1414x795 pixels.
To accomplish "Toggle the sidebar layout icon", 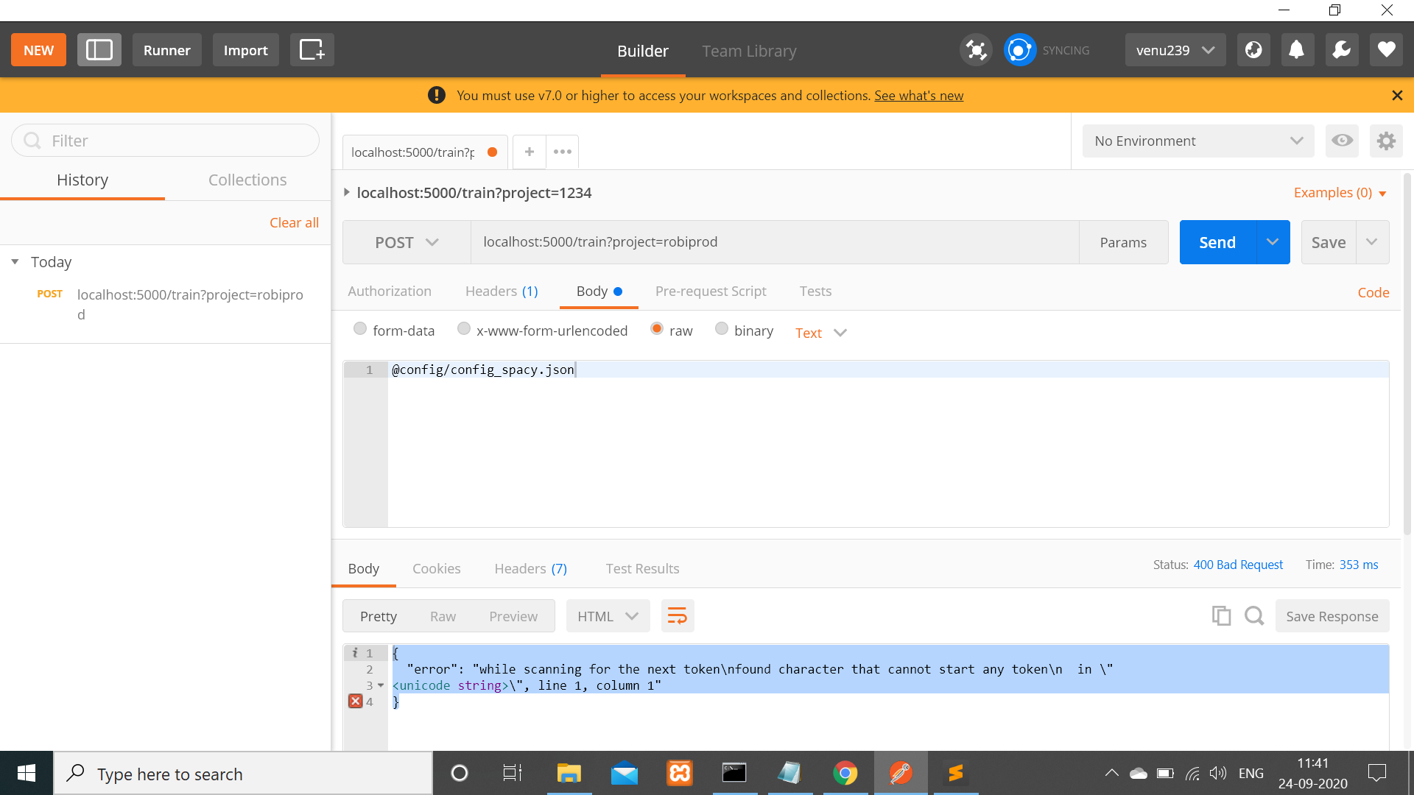I will 99,50.
